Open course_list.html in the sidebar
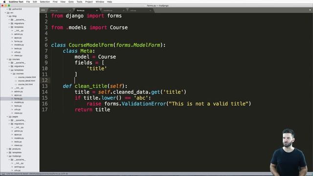This screenshot has width=313, height=176. click(25, 85)
